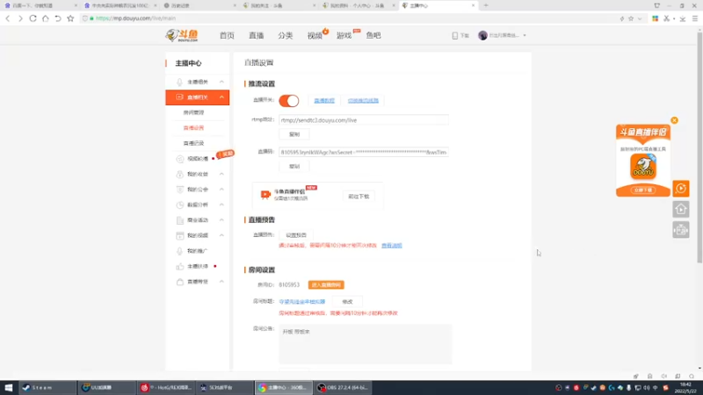Click the 我的收益 money bag icon
Screen dimensions: 703x395
click(180, 174)
